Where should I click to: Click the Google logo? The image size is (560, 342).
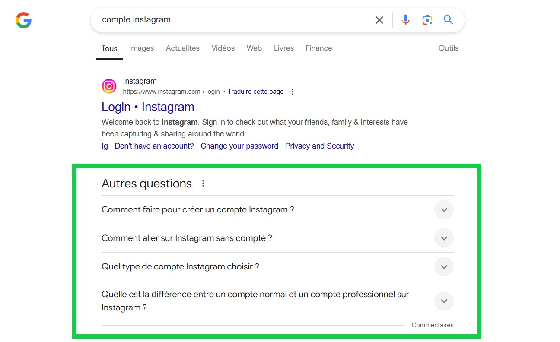[x=23, y=20]
